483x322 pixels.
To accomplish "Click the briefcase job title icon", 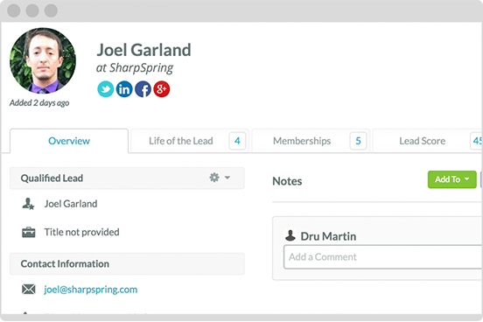I will coord(29,233).
